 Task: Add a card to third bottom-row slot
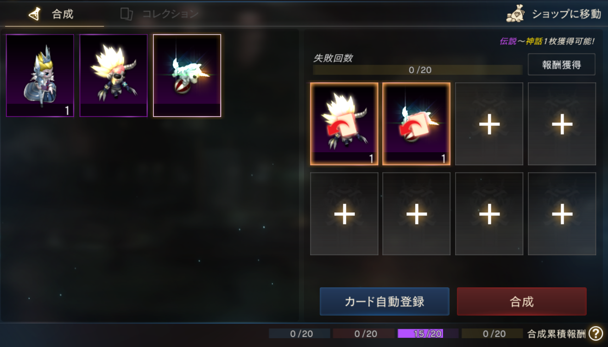(489, 214)
